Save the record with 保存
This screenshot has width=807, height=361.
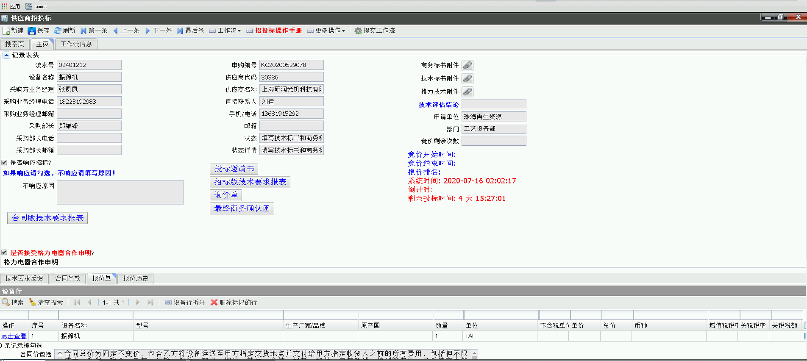click(x=39, y=31)
